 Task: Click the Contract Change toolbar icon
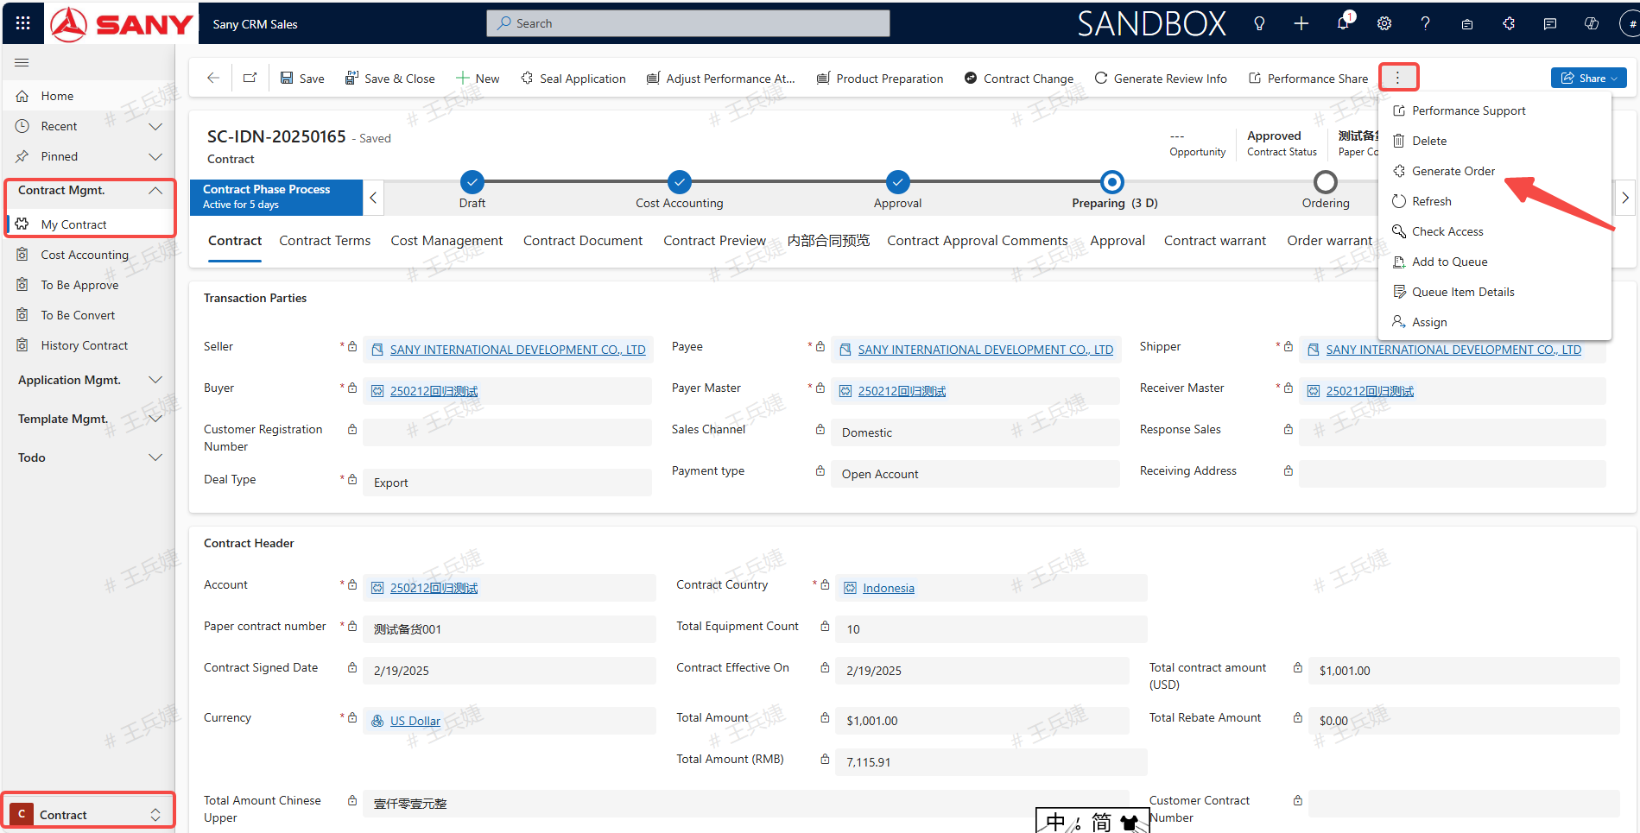pos(969,78)
